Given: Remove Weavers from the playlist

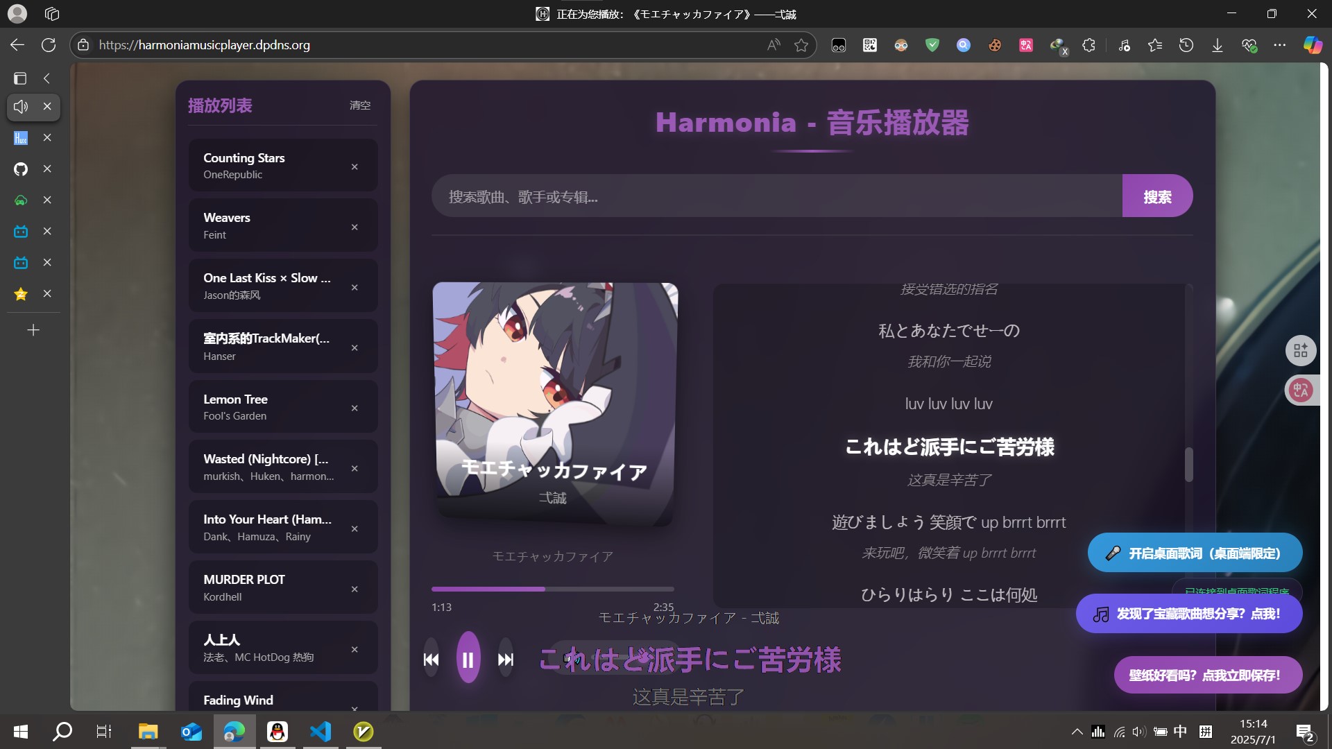Looking at the screenshot, I should click(x=355, y=227).
